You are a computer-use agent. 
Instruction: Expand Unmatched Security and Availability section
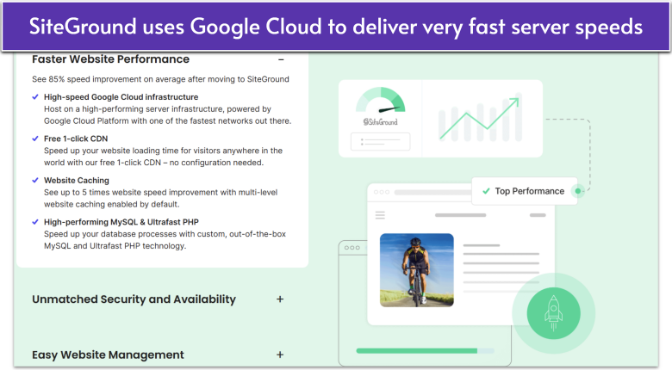tap(280, 299)
